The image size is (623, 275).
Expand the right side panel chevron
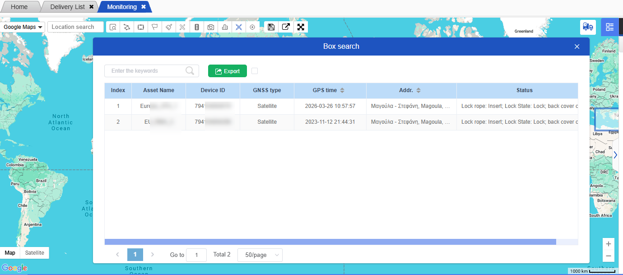[615, 155]
